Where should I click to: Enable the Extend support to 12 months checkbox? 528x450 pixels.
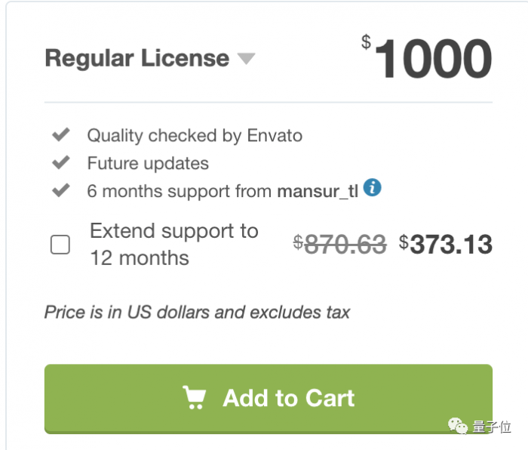click(x=60, y=245)
